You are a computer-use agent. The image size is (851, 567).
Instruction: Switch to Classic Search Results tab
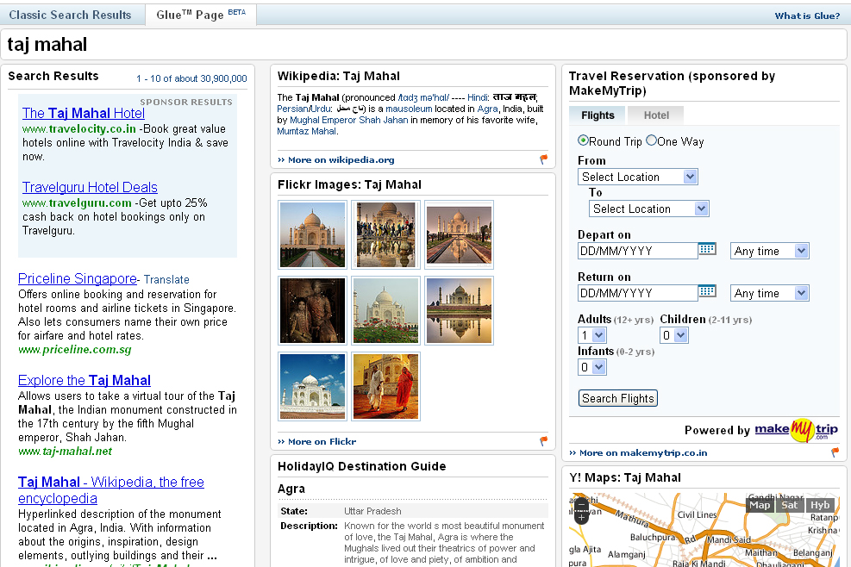click(x=71, y=15)
